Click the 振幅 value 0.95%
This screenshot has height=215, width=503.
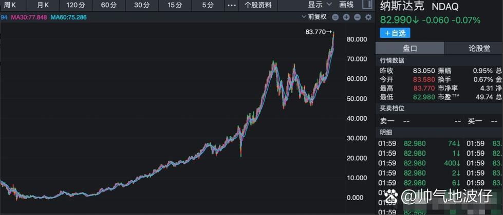click(x=483, y=71)
